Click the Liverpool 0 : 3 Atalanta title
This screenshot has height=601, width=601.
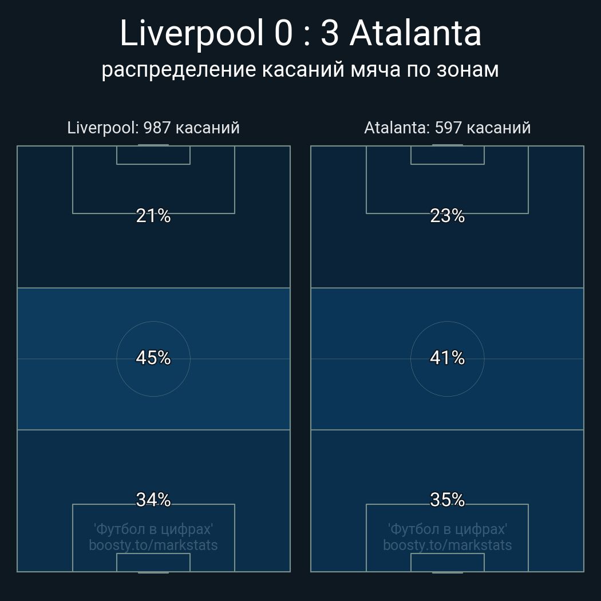pyautogui.click(x=300, y=33)
